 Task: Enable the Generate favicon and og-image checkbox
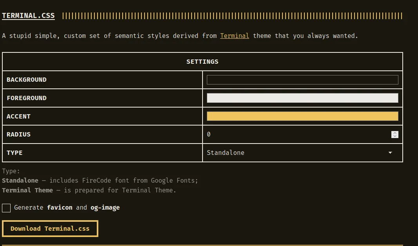pyautogui.click(x=6, y=208)
